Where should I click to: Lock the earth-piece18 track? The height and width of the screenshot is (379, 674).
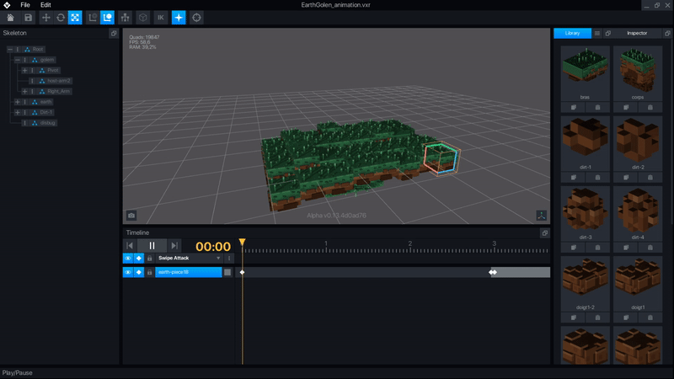point(150,272)
